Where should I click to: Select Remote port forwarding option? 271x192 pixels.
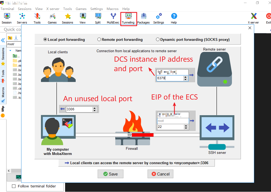point(99,39)
